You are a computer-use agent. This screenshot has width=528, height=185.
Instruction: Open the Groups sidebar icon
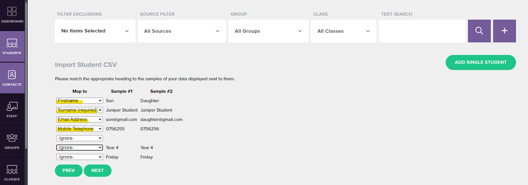point(12,141)
